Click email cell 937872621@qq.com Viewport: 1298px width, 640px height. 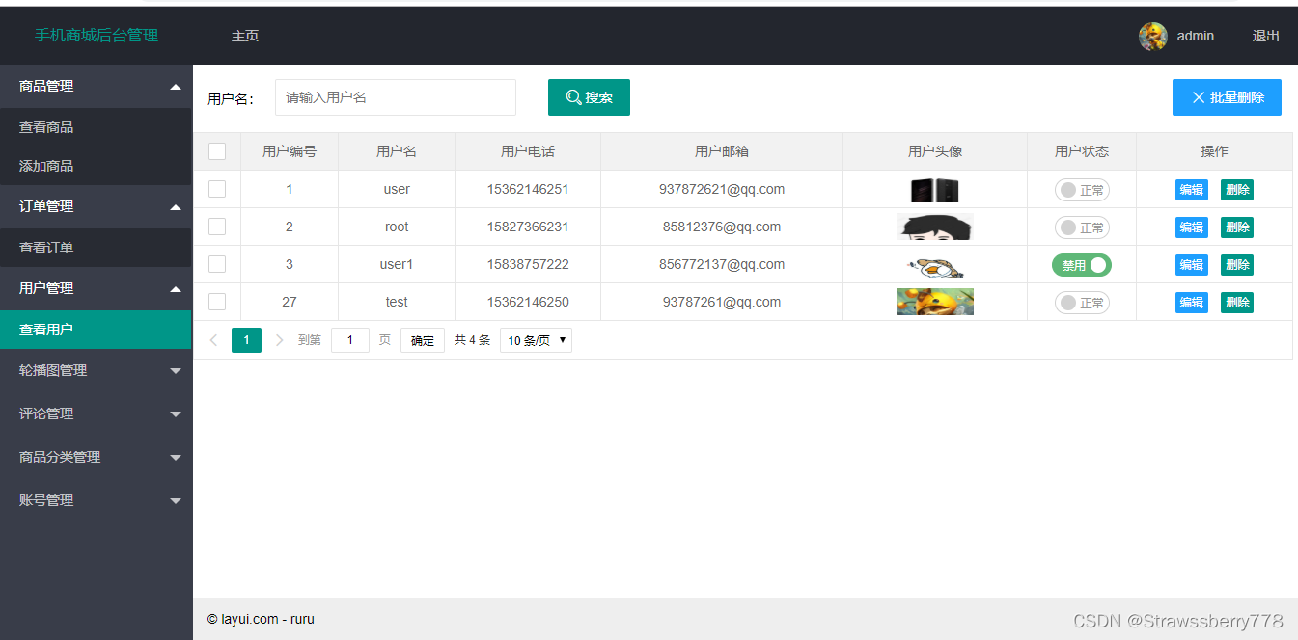pos(722,189)
